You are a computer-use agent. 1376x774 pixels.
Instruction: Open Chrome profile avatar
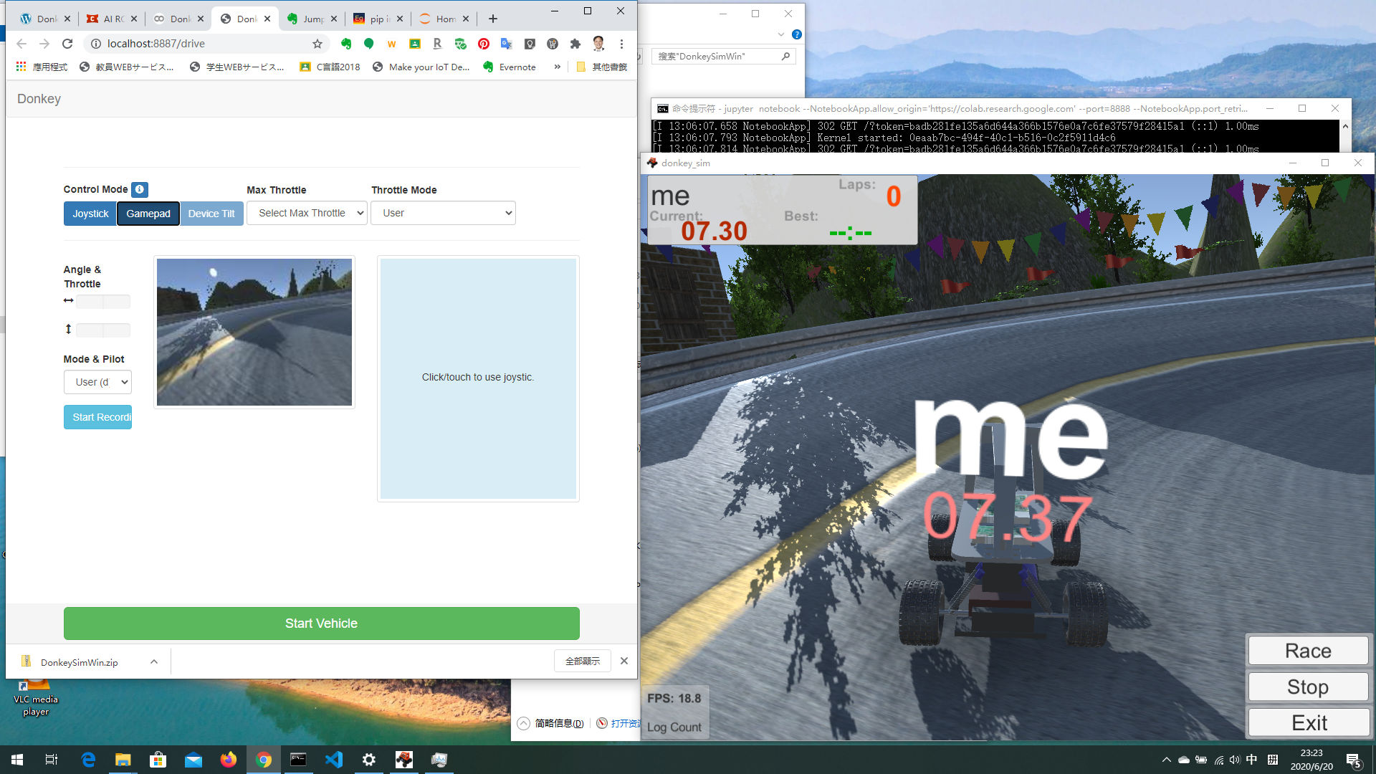pyautogui.click(x=598, y=44)
